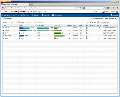Viewport: 120px width, 97px height.
Task: Click the SYSTEM user icon in header
Action: pos(103,12)
